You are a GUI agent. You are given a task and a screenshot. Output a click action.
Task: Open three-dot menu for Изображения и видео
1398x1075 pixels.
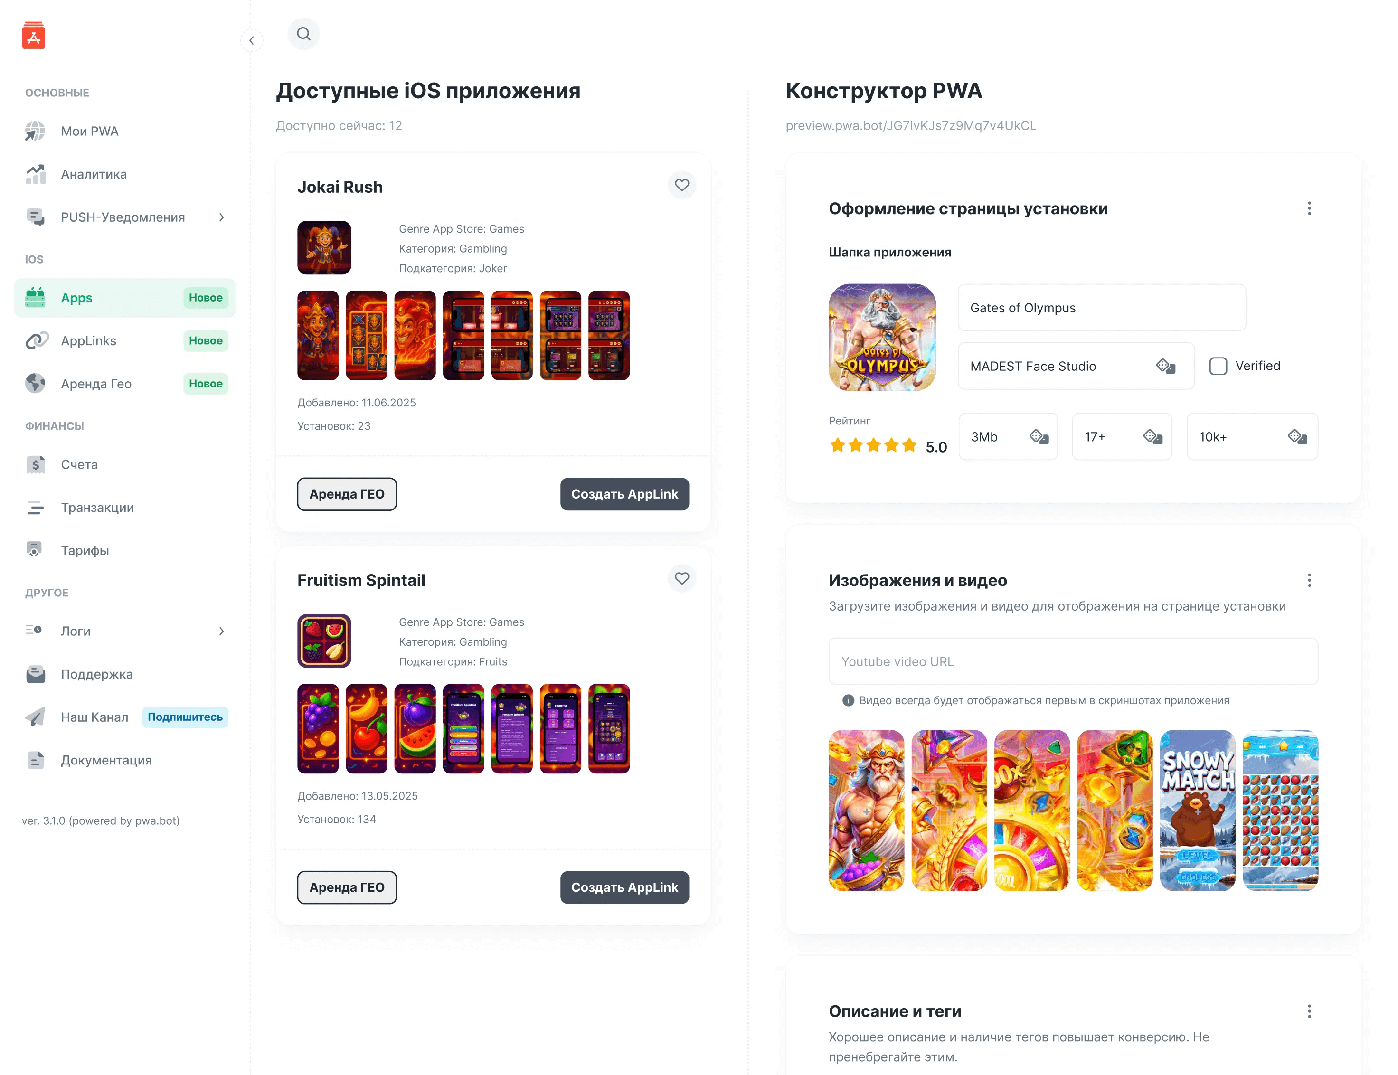[1308, 580]
